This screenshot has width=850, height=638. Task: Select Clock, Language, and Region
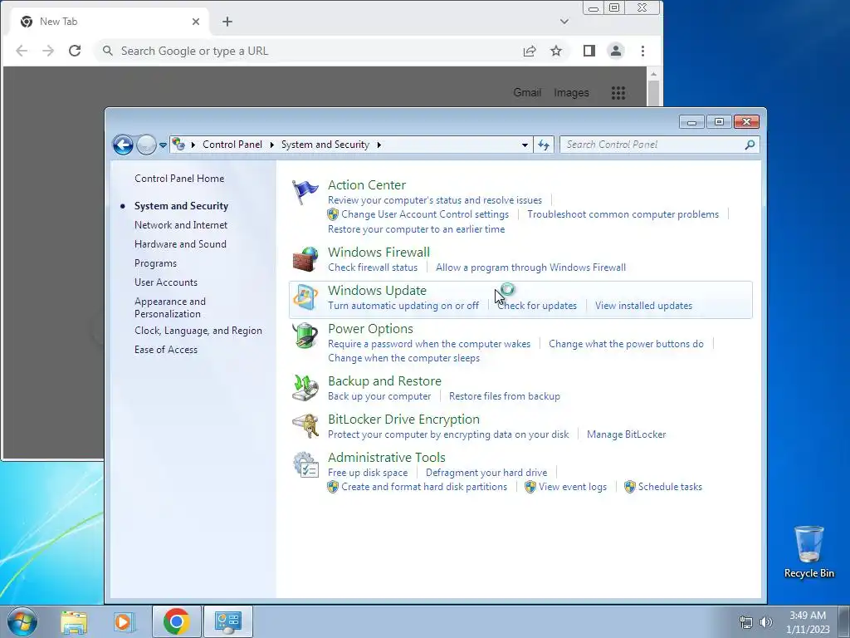pyautogui.click(x=198, y=331)
